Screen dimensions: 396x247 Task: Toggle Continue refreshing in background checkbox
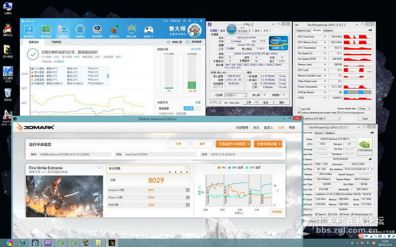299,113
